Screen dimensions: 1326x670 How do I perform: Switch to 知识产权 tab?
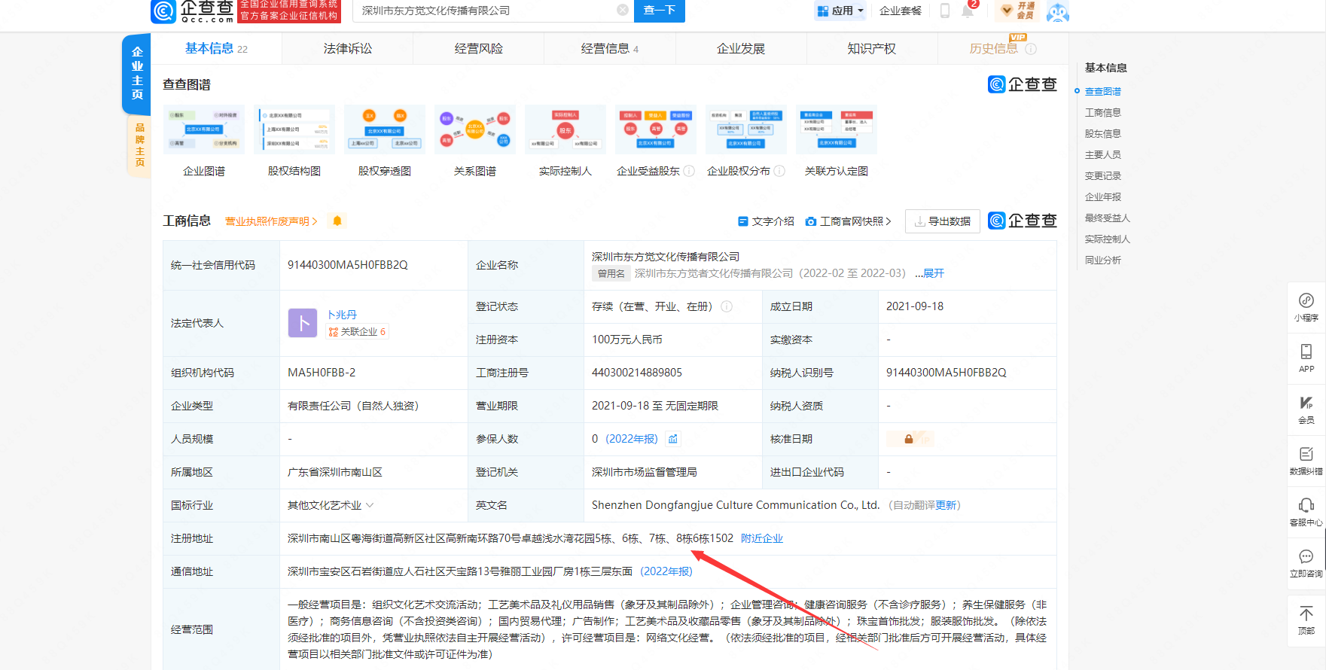pos(872,48)
